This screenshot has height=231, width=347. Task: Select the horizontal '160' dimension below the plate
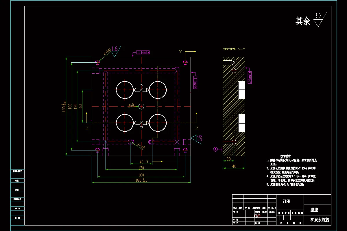click(x=141, y=175)
